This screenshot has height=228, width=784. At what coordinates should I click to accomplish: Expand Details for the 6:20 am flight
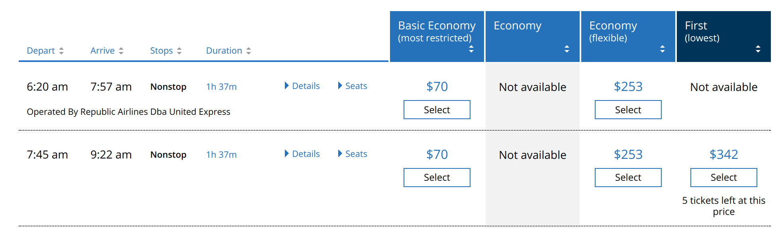[x=302, y=86]
